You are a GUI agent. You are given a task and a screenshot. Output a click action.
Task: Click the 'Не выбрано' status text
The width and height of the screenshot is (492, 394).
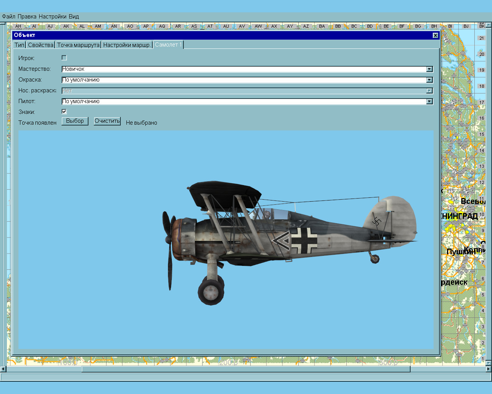(x=141, y=123)
